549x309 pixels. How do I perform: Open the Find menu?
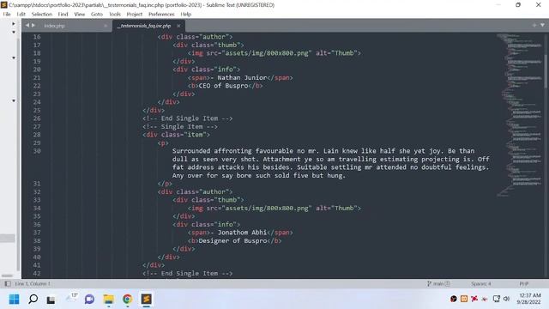[63, 14]
